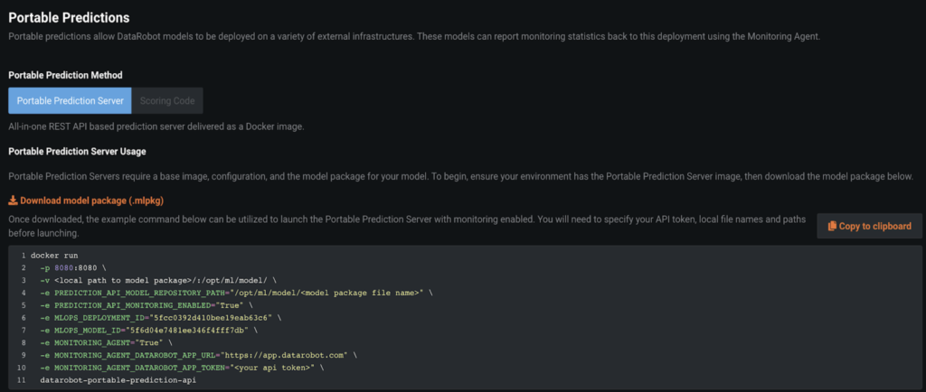Click the "docker run" code line

tap(54, 256)
